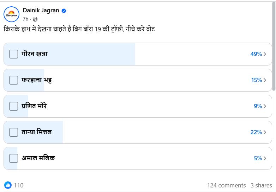Tick the गौरव खन्ना poll checkbox
The width and height of the screenshot is (276, 192).
(x=13, y=54)
